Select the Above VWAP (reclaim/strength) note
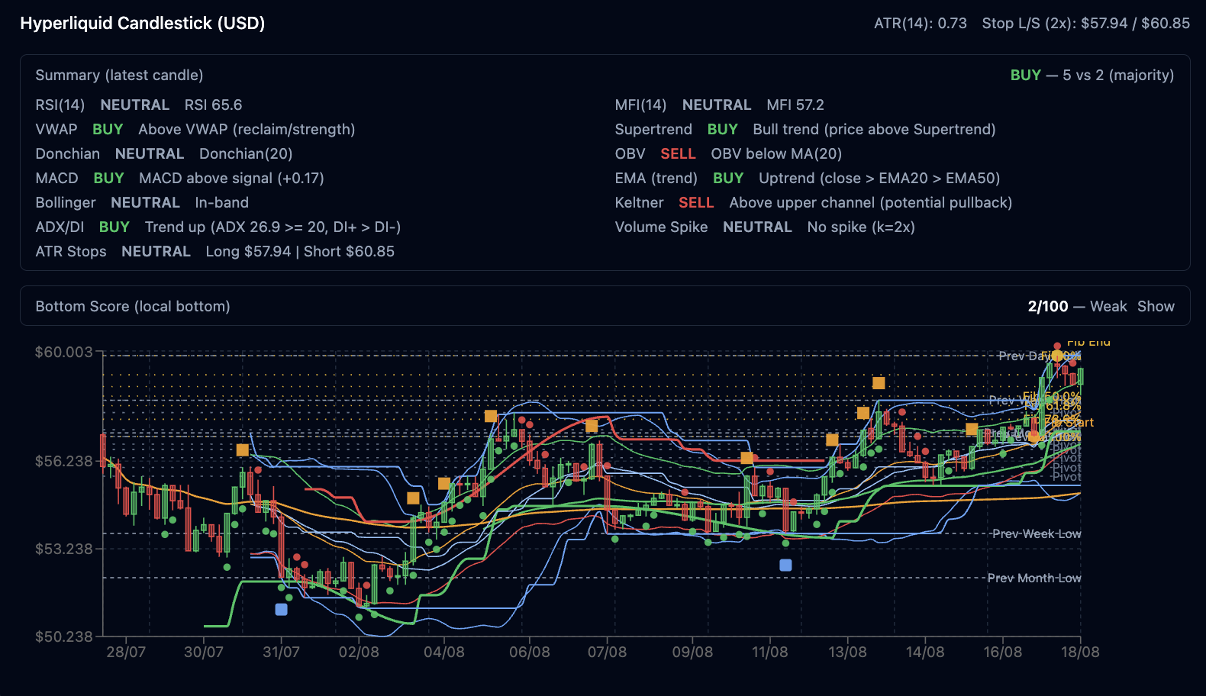Screen dimensions: 1206x696 (x=247, y=129)
